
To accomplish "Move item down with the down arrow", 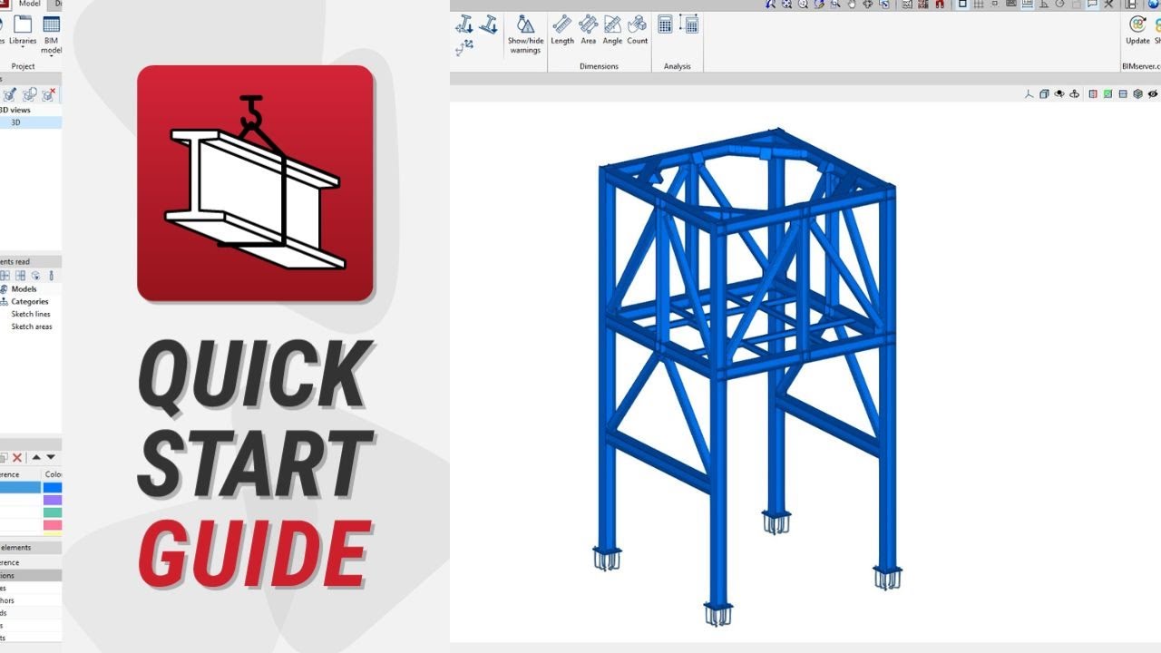I will tap(51, 458).
